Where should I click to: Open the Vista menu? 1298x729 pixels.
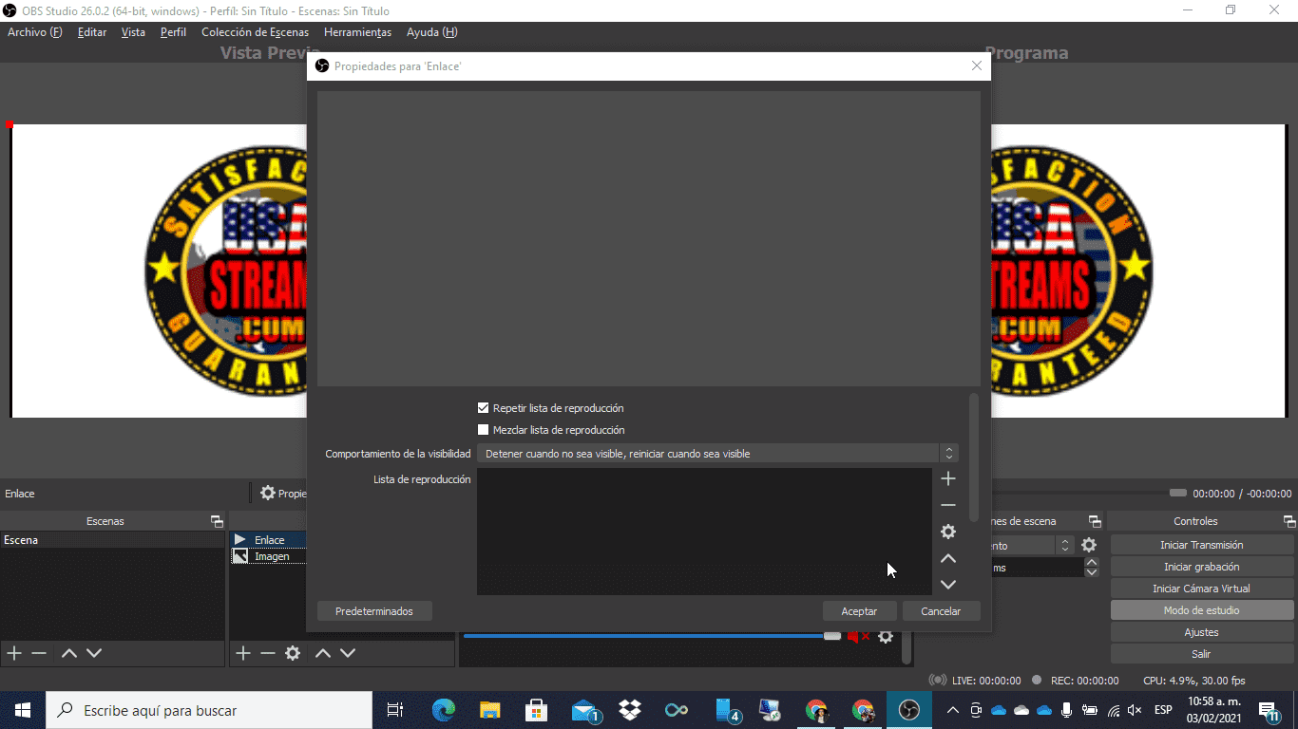coord(133,32)
